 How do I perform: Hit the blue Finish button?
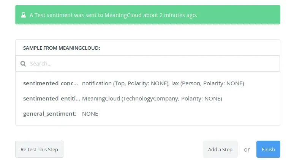pyautogui.click(x=268, y=149)
